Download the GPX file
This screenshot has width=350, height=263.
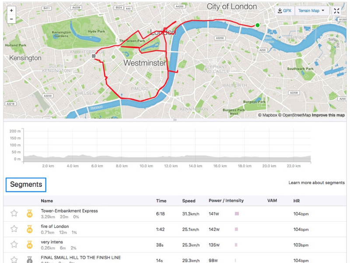[284, 11]
